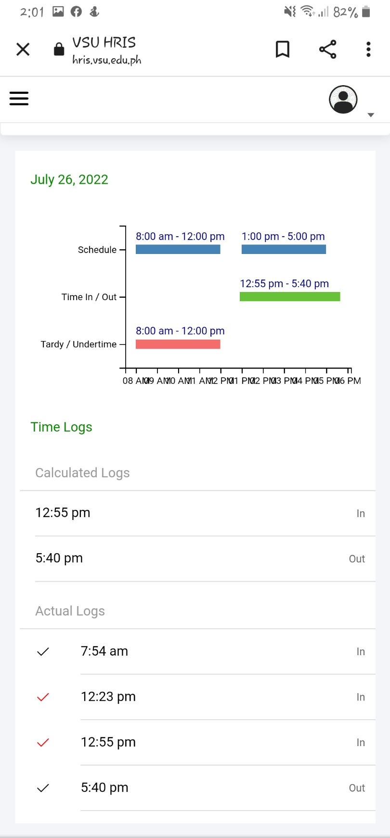The height and width of the screenshot is (838, 390).
Task: Tap the bookmark icon
Action: pyautogui.click(x=283, y=50)
